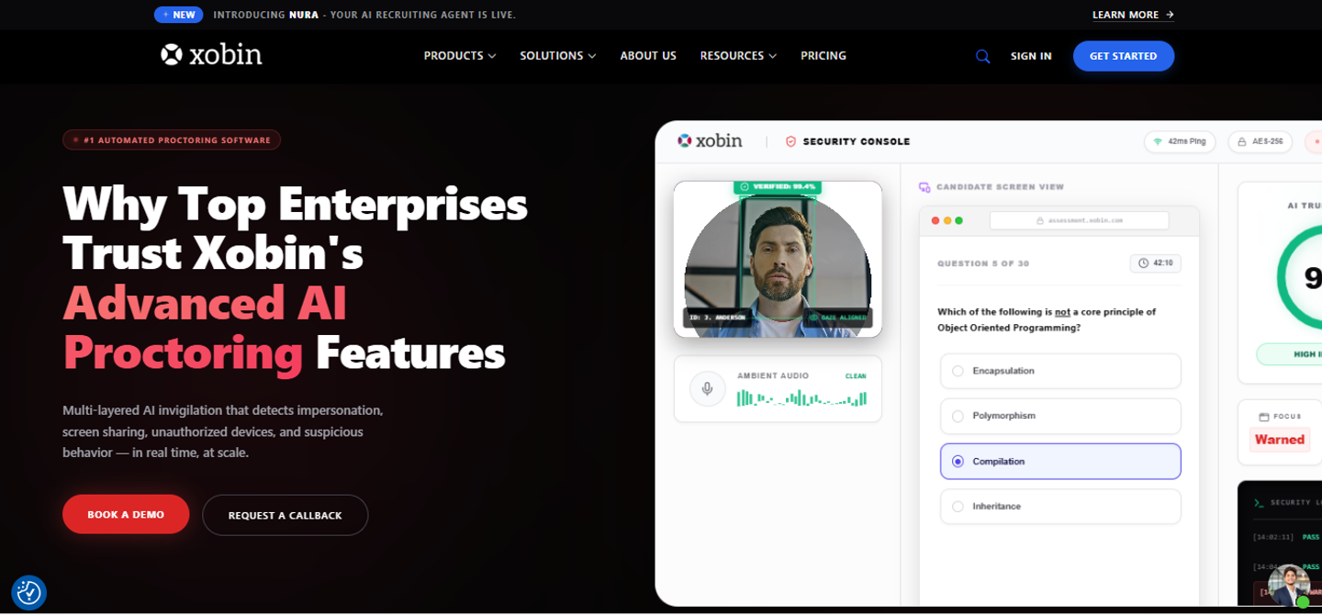Click the Introducing NURA announcement text

click(364, 15)
